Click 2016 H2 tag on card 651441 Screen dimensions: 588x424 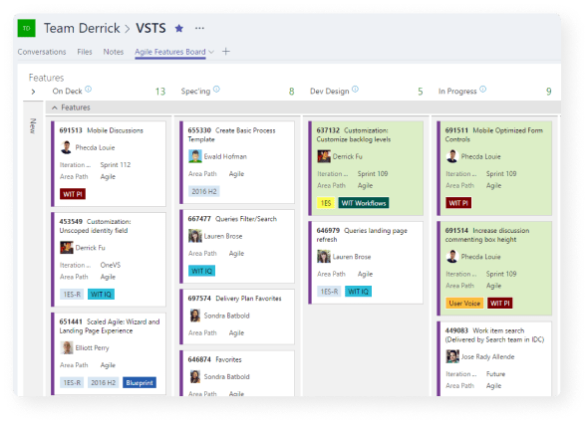coord(103,383)
